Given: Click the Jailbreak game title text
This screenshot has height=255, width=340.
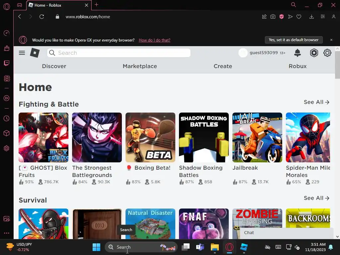Looking at the screenshot, I should coord(245,168).
